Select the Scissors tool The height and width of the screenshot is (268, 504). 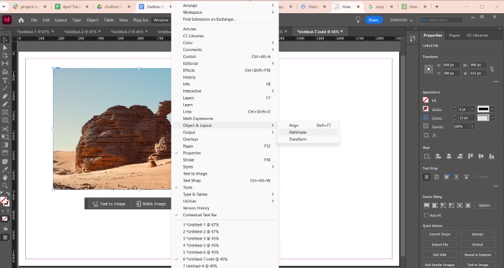5,129
